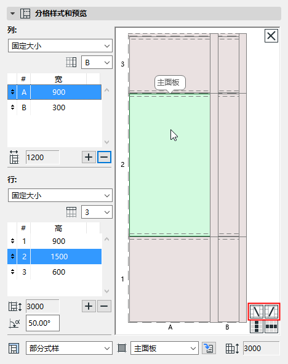The width and height of the screenshot is (288, 364).
Task: Click the forward slash diagonal pattern icon
Action: [271, 312]
